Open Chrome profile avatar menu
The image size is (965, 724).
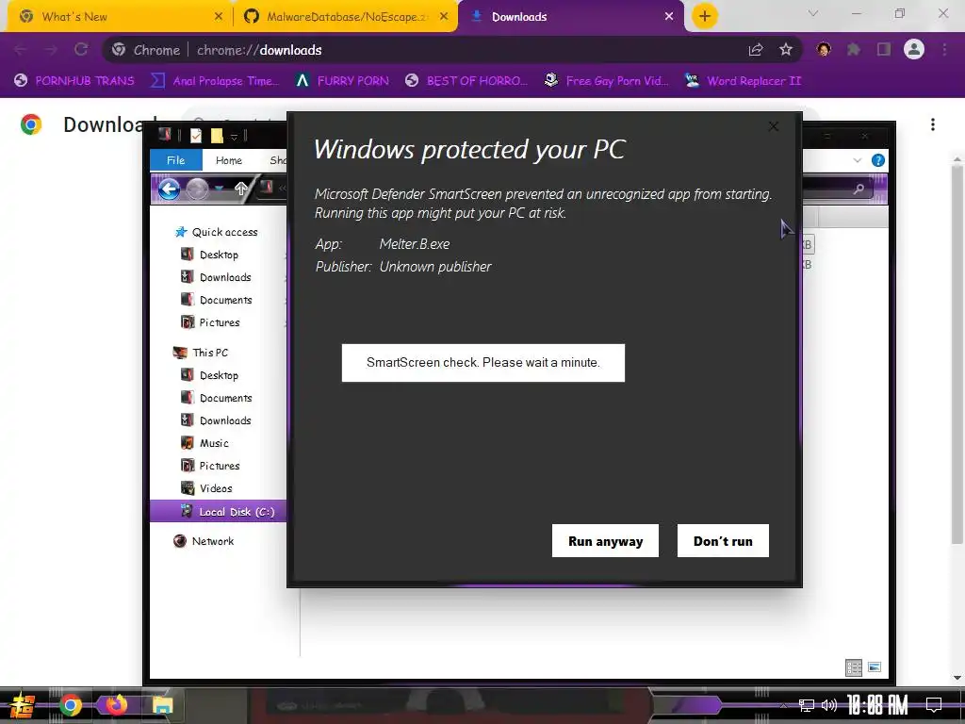(914, 49)
